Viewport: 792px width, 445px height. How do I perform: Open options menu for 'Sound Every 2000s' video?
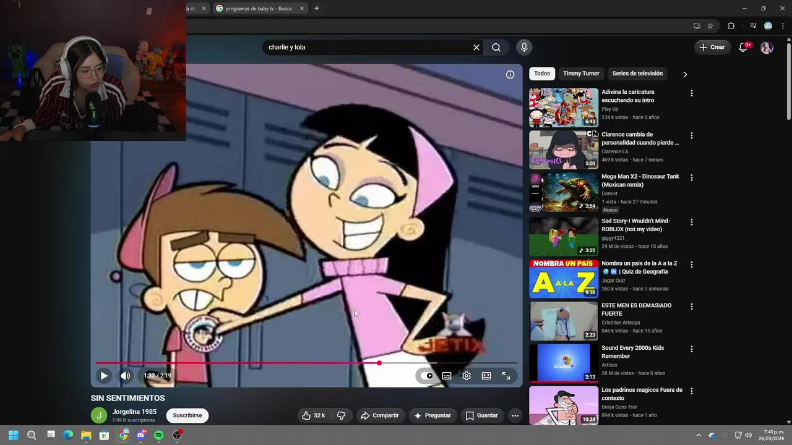point(691,349)
